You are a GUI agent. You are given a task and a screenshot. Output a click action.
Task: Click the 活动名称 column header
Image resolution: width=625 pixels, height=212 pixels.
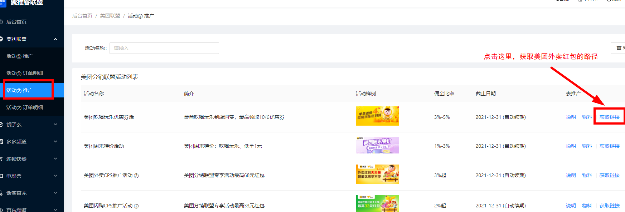(x=94, y=94)
